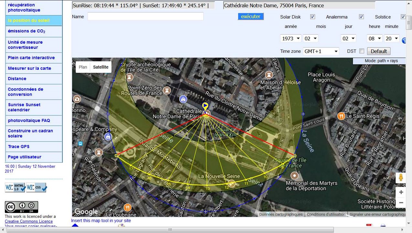Image resolution: width=412 pixels, height=233 pixels.
Task: Zoom in the map with plus
Action: [401, 192]
